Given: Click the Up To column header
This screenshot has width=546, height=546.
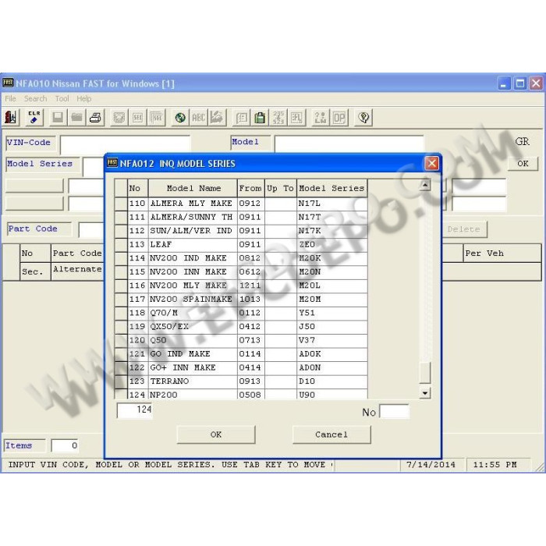Looking at the screenshot, I should [281, 189].
